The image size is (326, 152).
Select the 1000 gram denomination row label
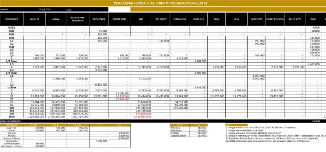click(12, 117)
